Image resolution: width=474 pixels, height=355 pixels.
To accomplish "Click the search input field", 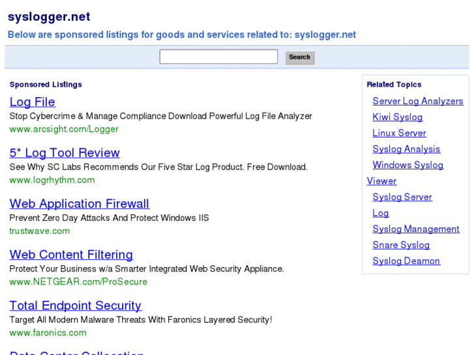I will [218, 57].
